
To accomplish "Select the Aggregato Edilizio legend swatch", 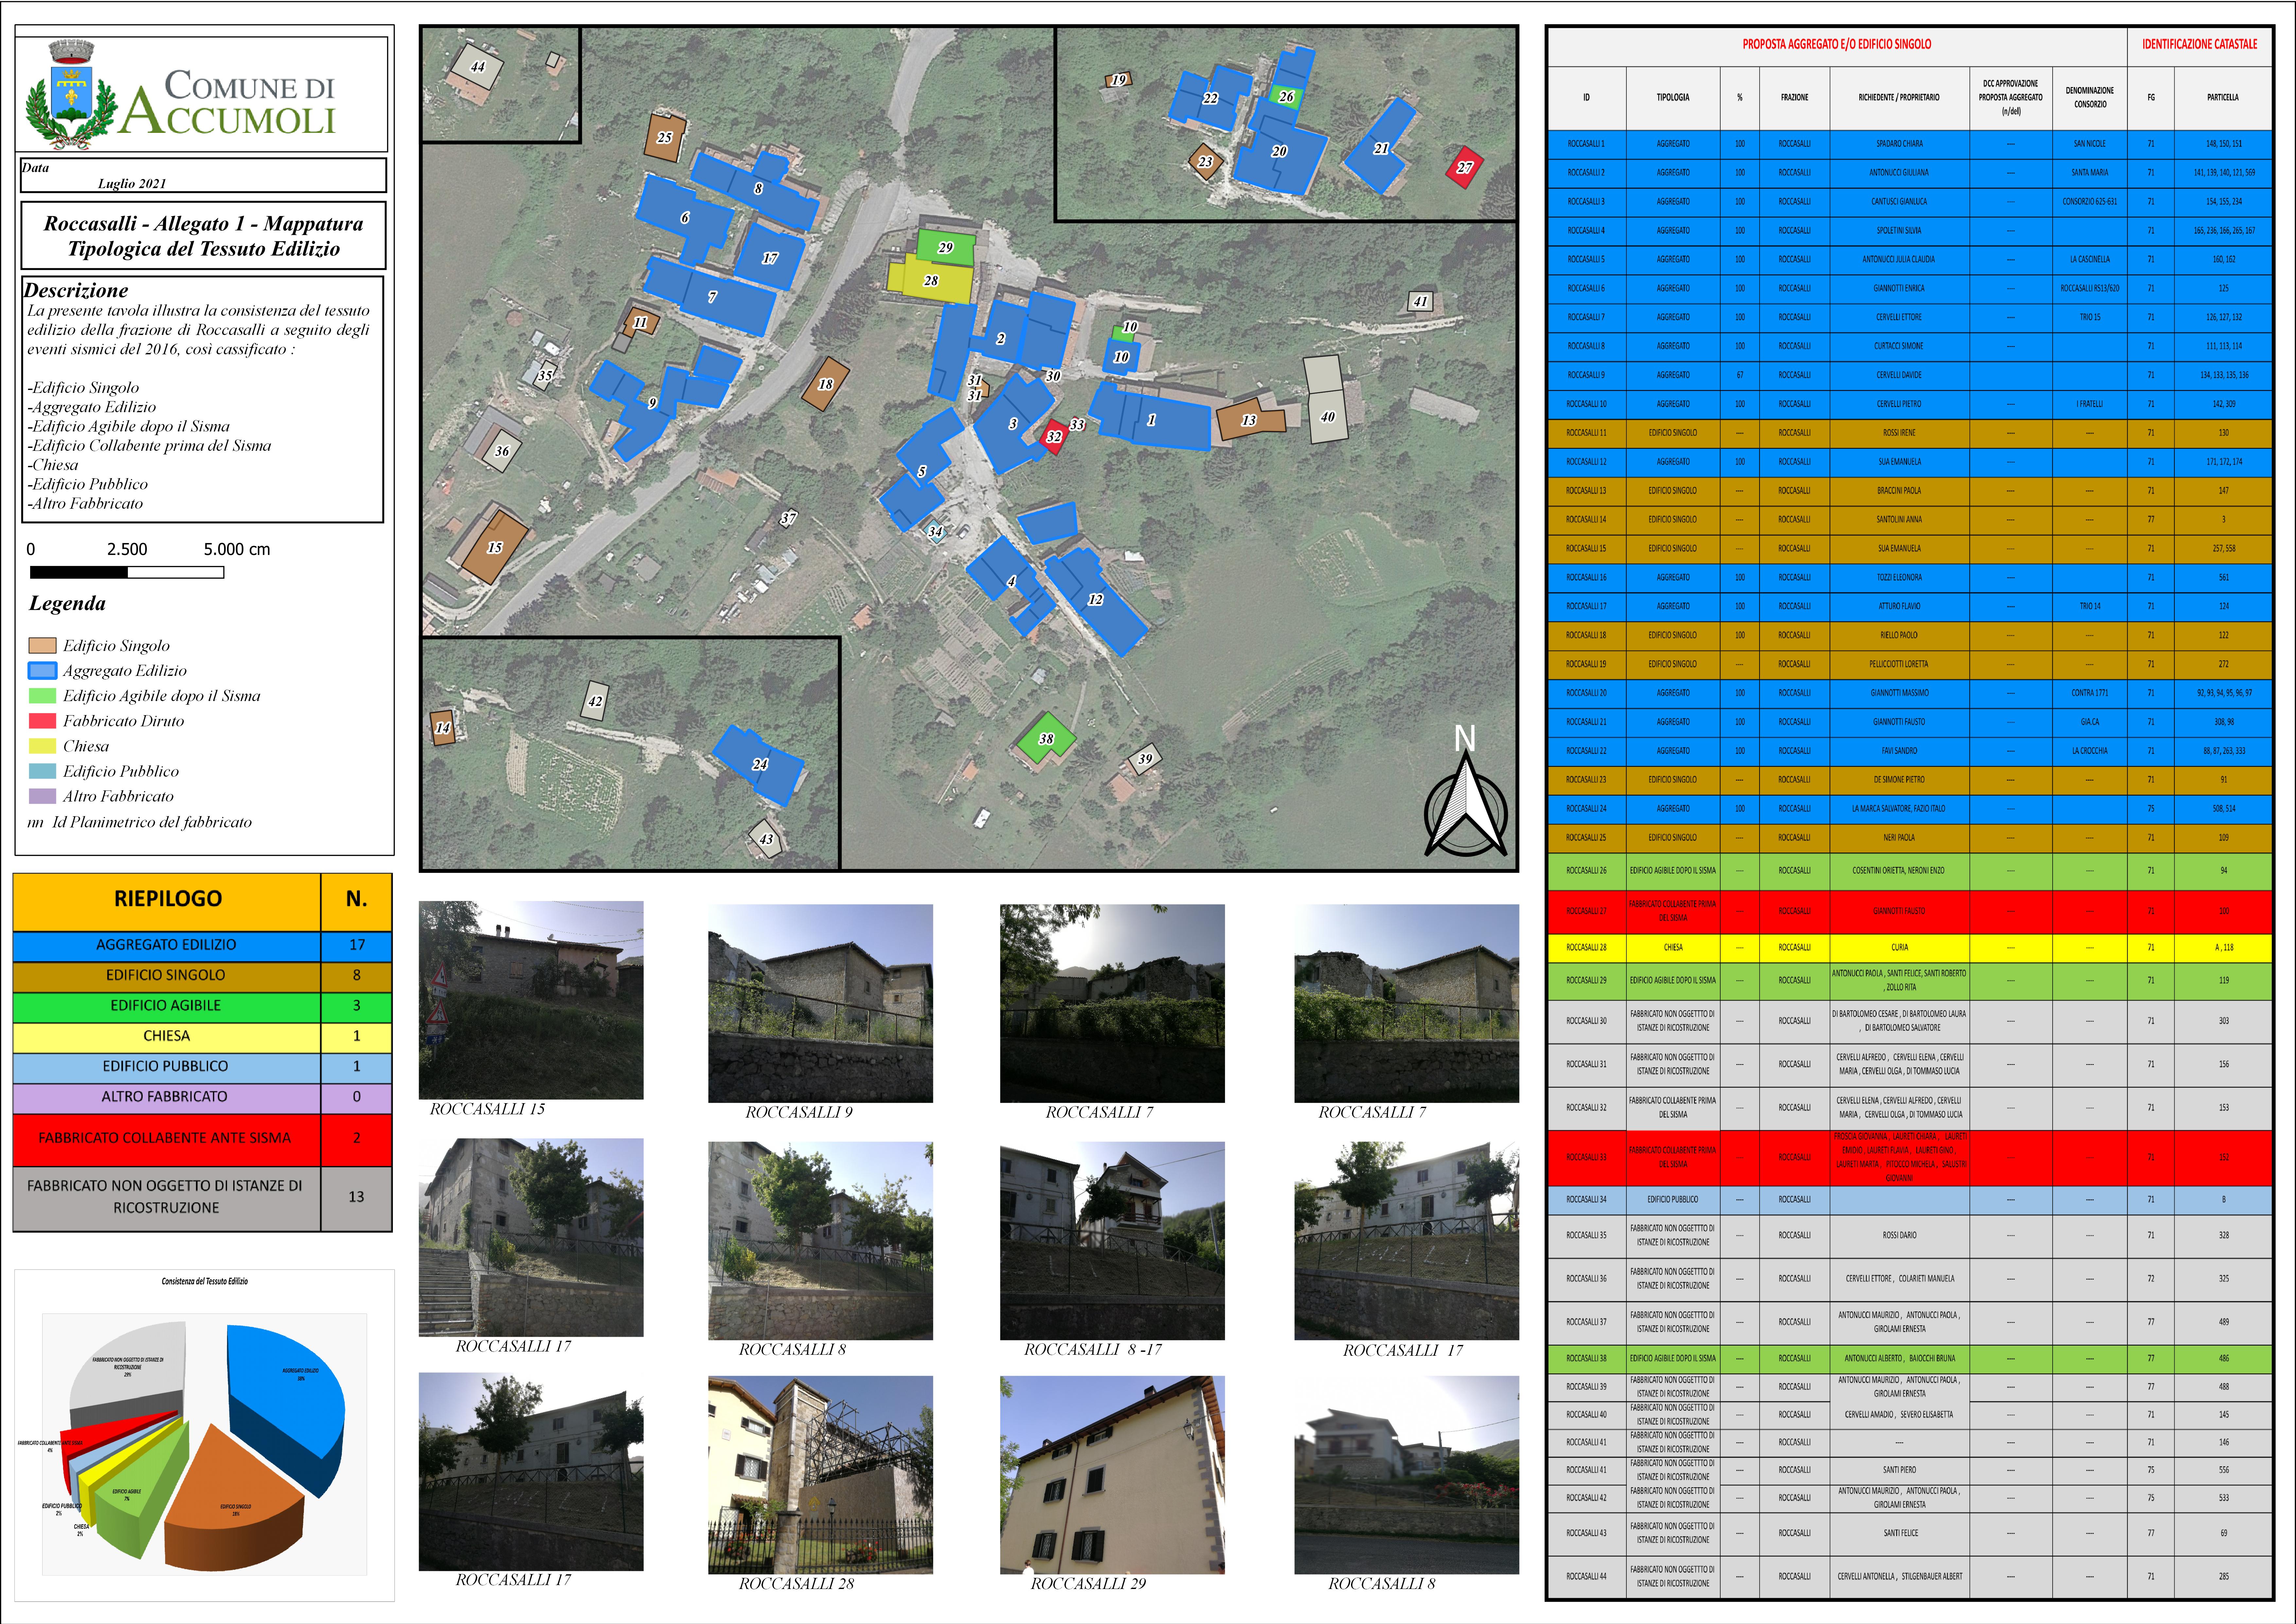I will click(42, 671).
